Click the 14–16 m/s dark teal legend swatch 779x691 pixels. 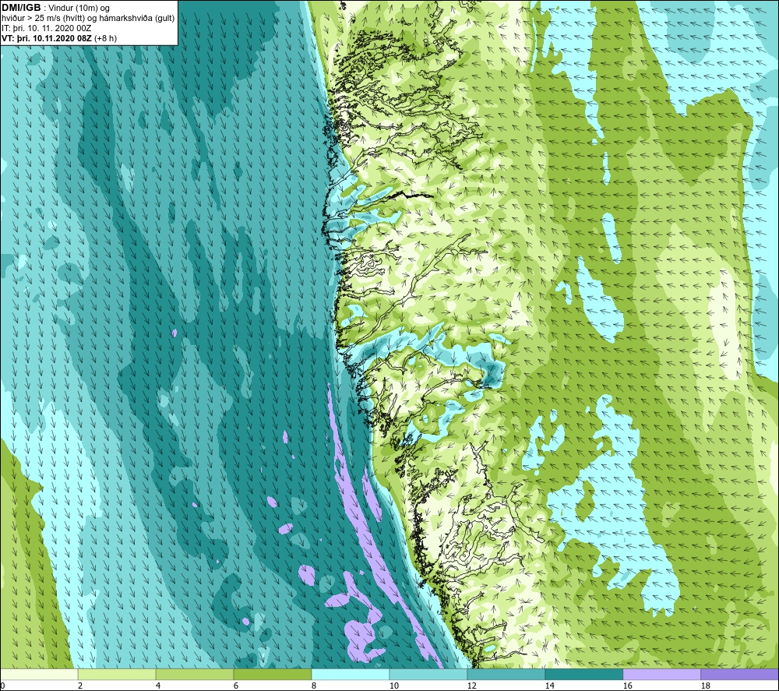click(x=583, y=674)
